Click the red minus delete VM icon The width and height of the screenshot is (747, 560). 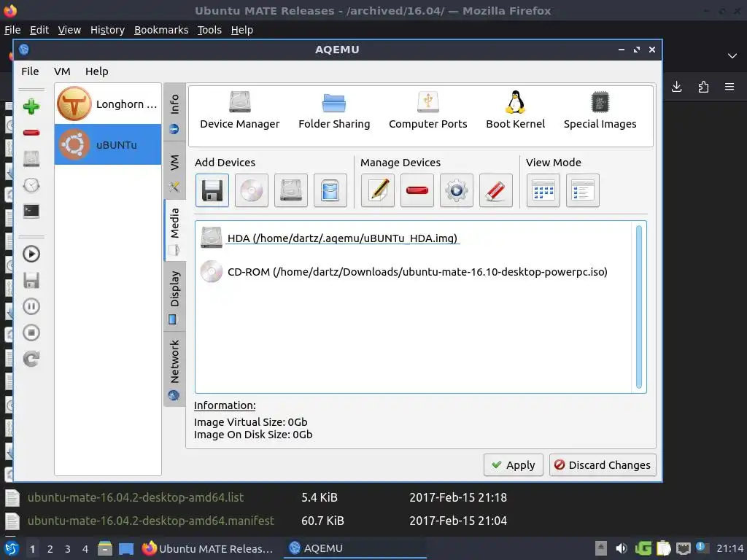(x=31, y=133)
